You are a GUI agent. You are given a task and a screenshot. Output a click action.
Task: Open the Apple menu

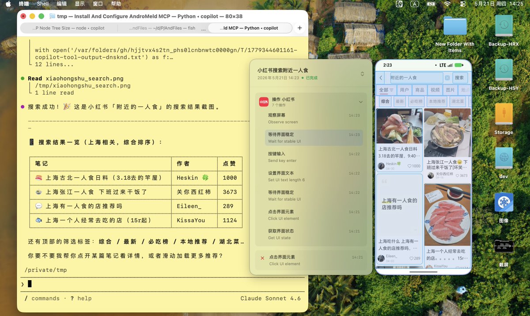point(8,4)
